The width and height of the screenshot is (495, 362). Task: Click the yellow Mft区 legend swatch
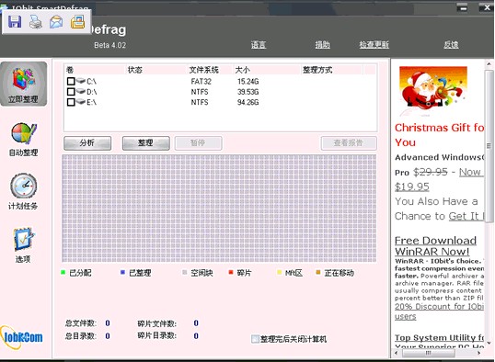point(279,272)
